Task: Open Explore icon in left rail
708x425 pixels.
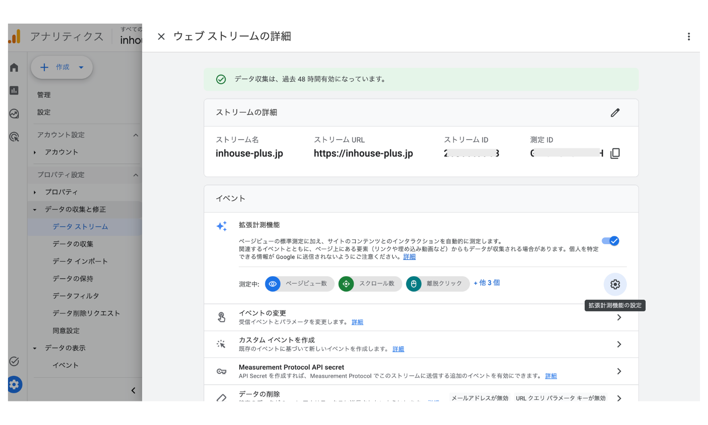Action: (x=14, y=113)
